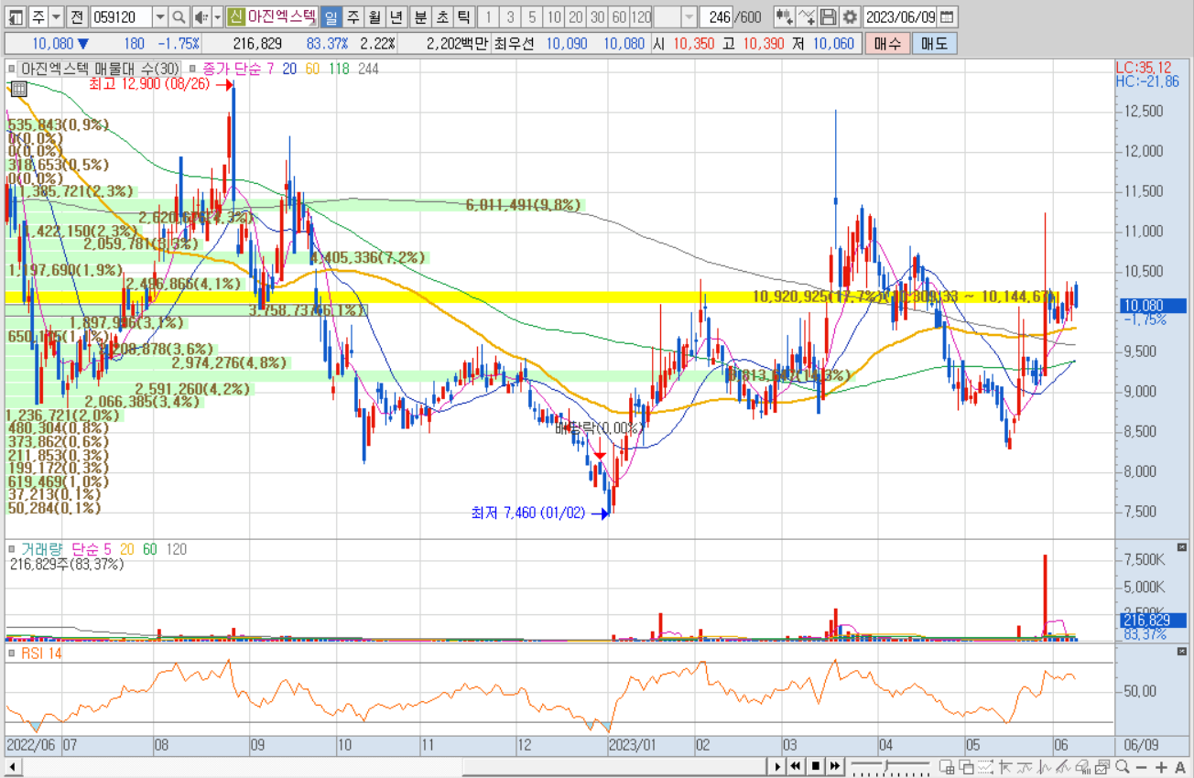Click the play forward button
Image resolution: width=1194 pixels, height=778 pixels.
[x=777, y=766]
